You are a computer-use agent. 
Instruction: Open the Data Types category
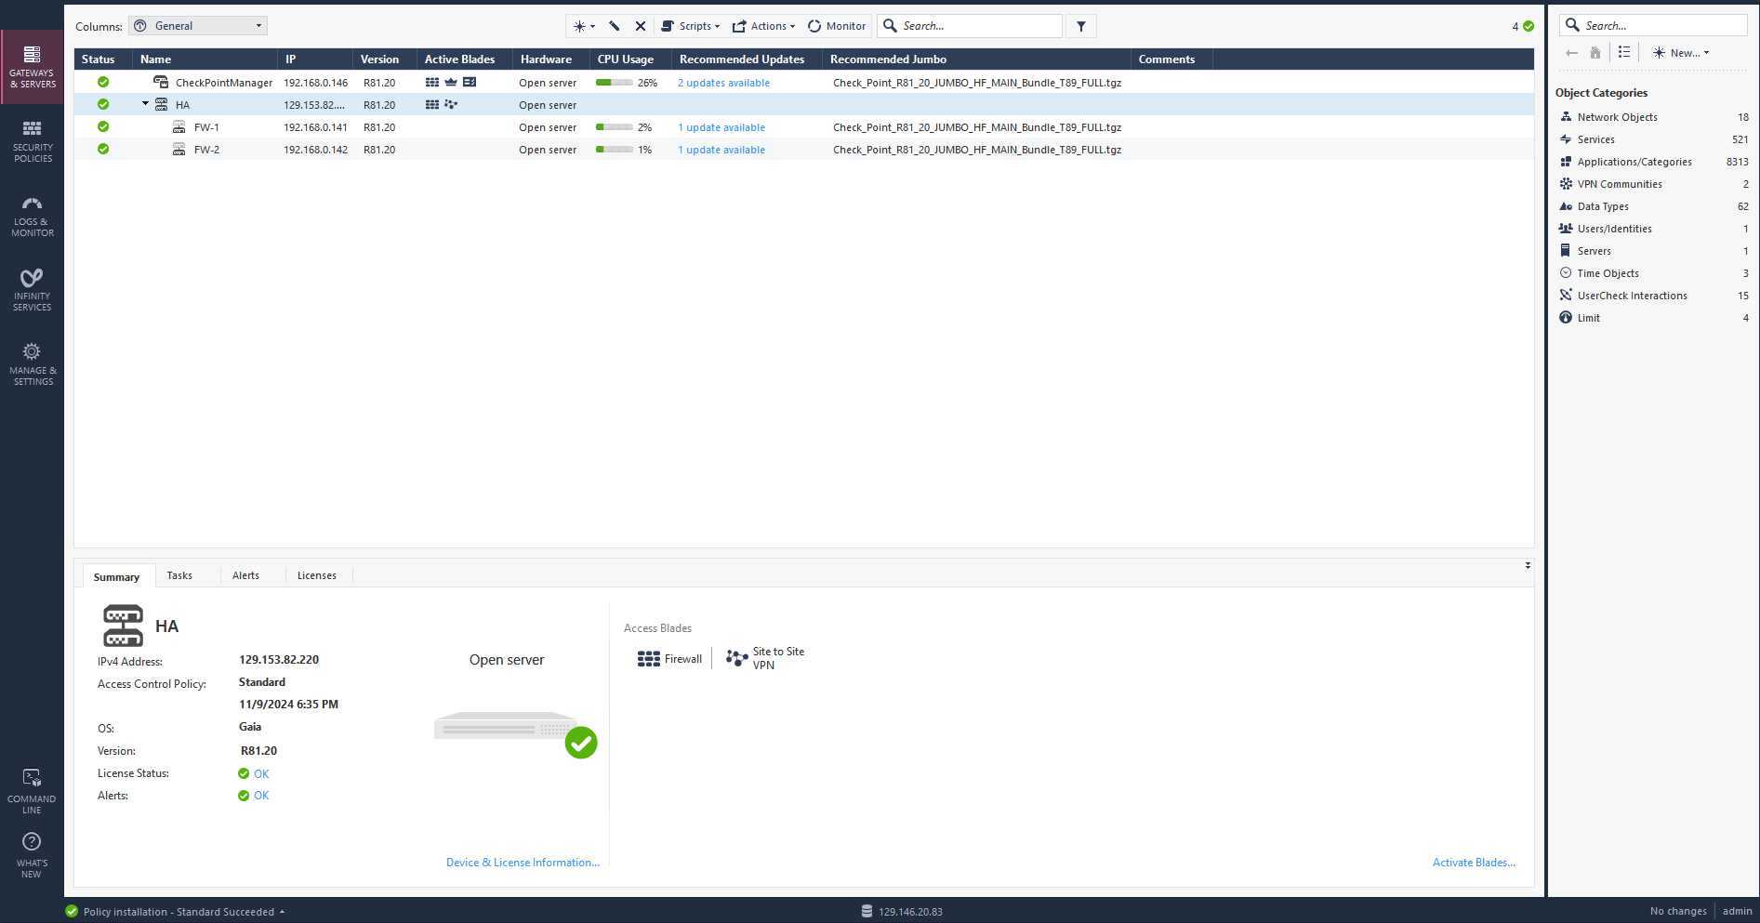1653,206
